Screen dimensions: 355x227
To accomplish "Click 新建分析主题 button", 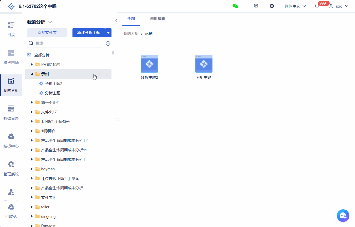I will (x=89, y=33).
